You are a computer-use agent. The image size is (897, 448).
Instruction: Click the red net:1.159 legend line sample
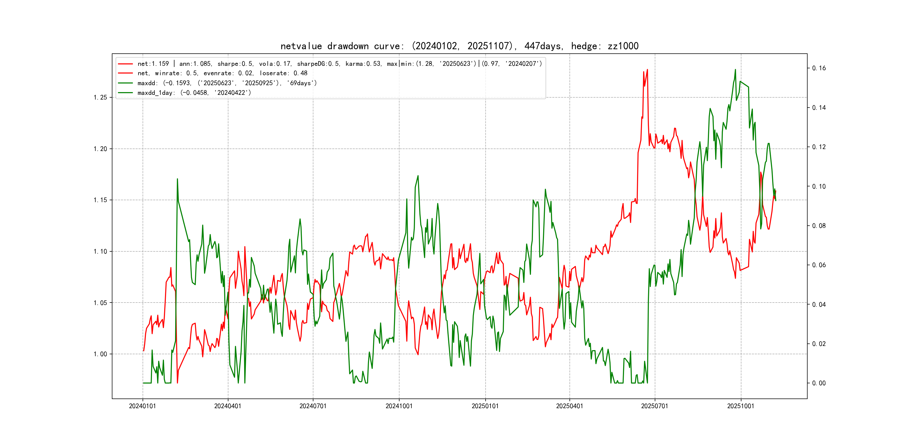coord(125,64)
